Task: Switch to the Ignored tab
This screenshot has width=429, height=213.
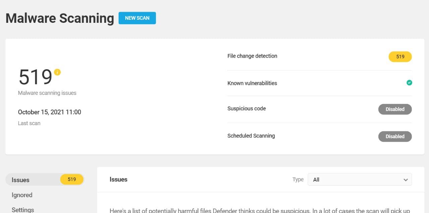Action: [22, 195]
